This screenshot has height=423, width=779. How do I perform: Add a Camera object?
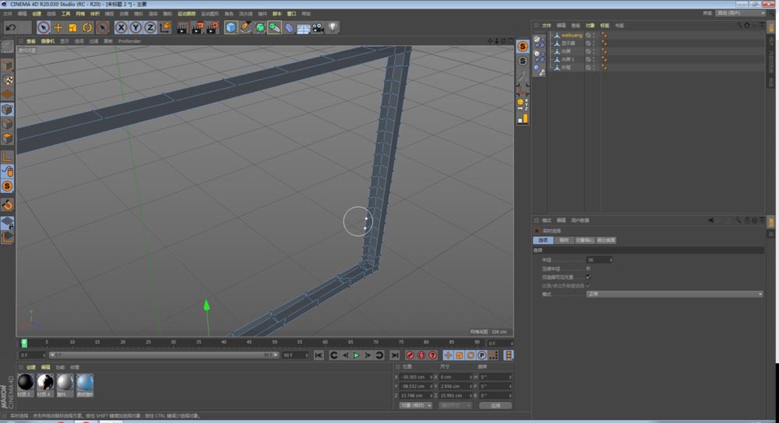318,28
